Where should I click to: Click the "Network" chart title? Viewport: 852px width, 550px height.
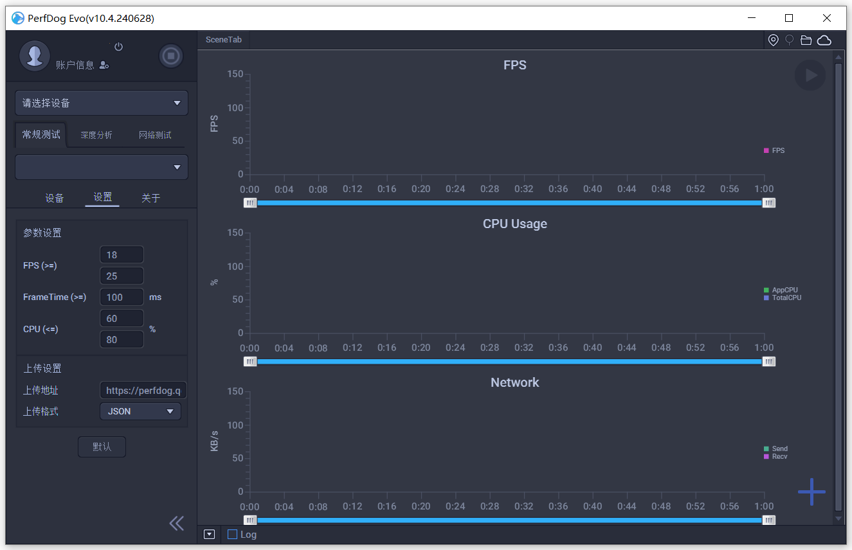tap(515, 382)
